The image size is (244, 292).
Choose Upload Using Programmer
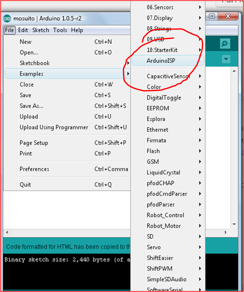point(67,127)
